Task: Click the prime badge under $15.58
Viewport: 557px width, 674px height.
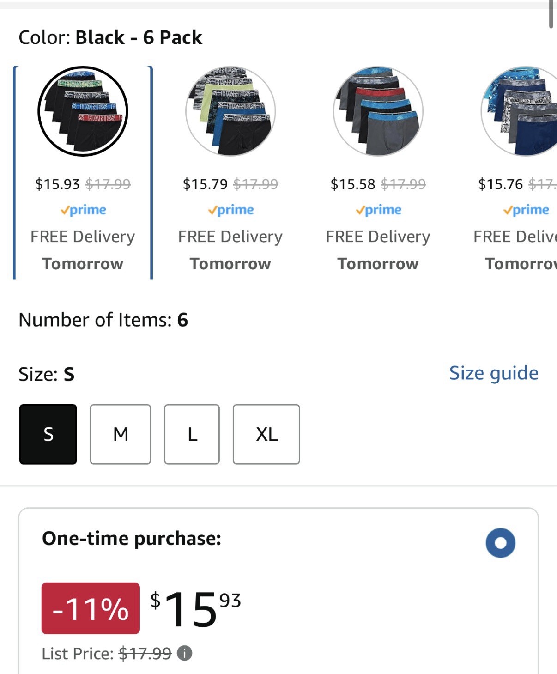Action: 379,210
